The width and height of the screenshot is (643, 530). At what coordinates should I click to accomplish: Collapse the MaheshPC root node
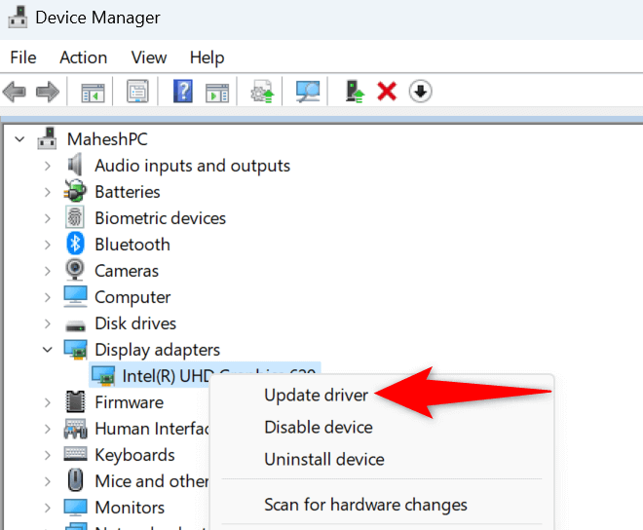click(19, 139)
